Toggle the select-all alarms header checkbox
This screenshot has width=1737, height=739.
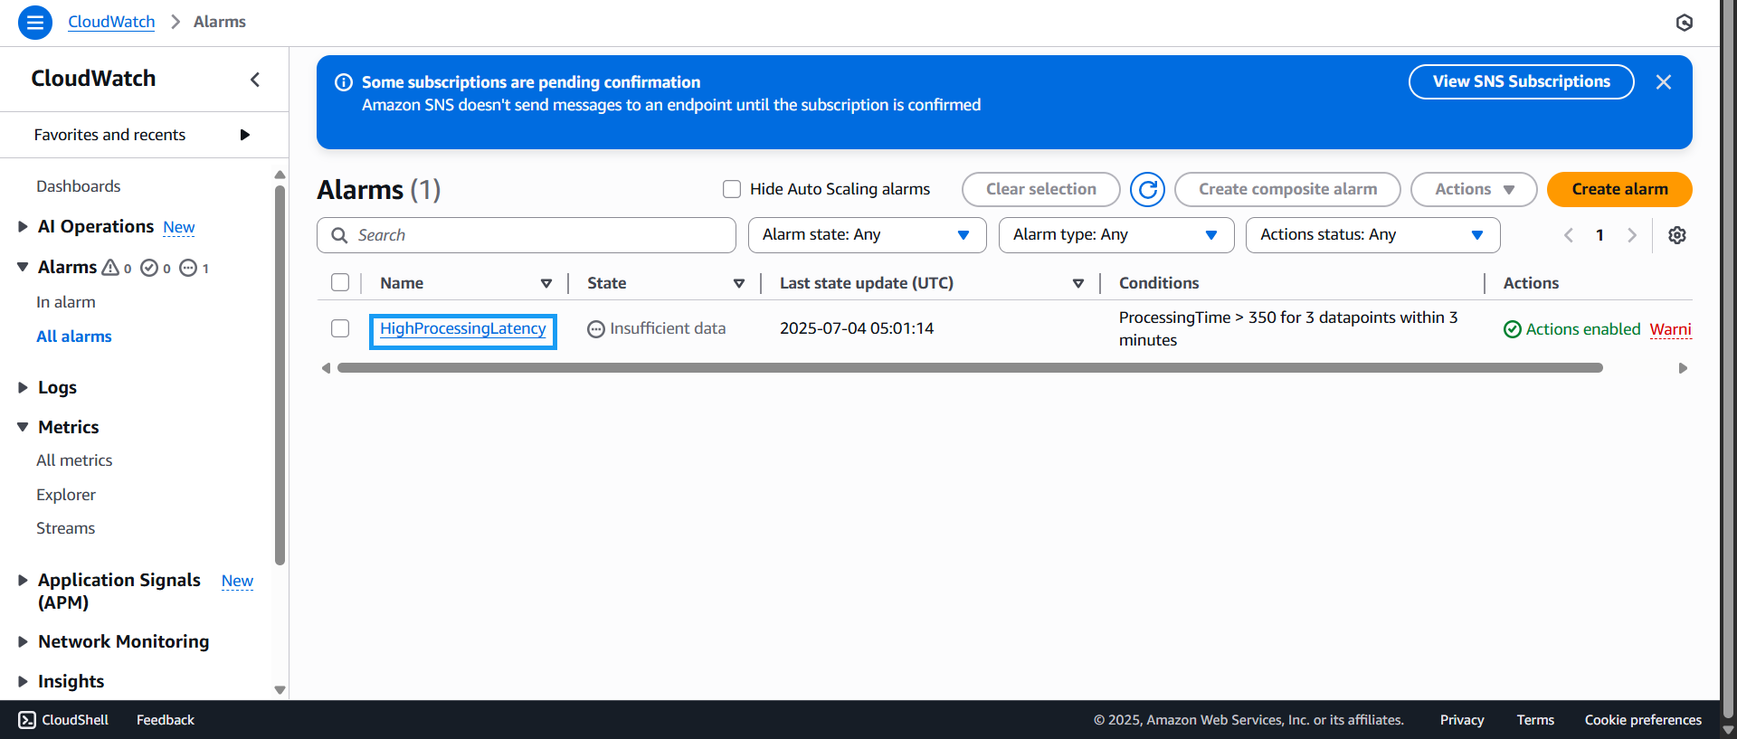tap(340, 282)
